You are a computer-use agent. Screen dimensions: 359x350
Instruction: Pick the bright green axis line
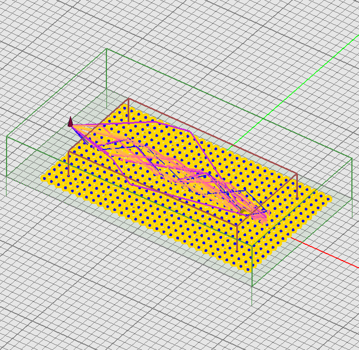(294, 92)
